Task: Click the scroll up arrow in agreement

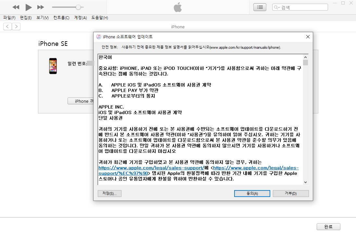Action: tap(305, 57)
